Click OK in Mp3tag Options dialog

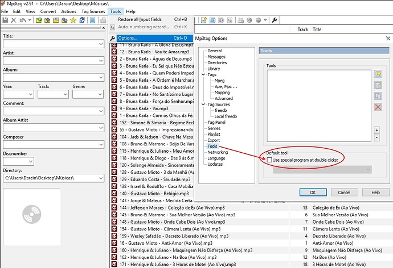tap(313, 192)
